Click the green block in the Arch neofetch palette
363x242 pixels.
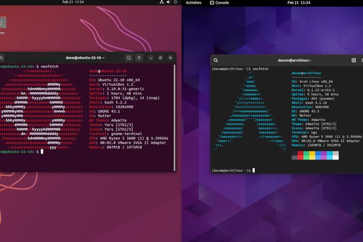306,155
